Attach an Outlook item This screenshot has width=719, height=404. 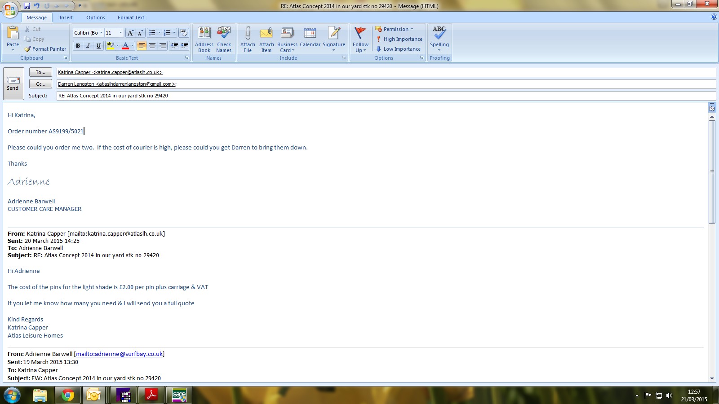click(x=266, y=40)
